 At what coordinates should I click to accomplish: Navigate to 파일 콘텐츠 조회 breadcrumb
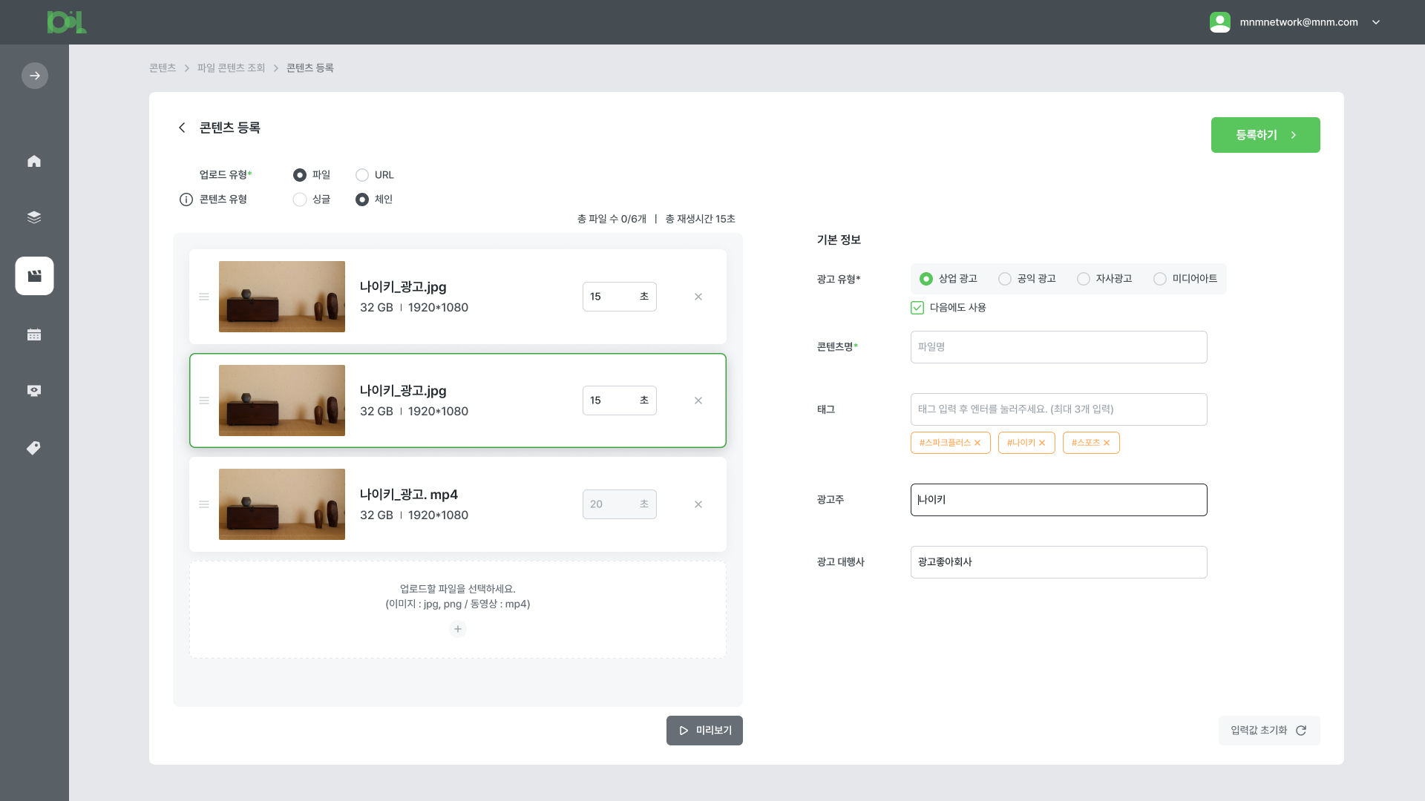[231, 67]
